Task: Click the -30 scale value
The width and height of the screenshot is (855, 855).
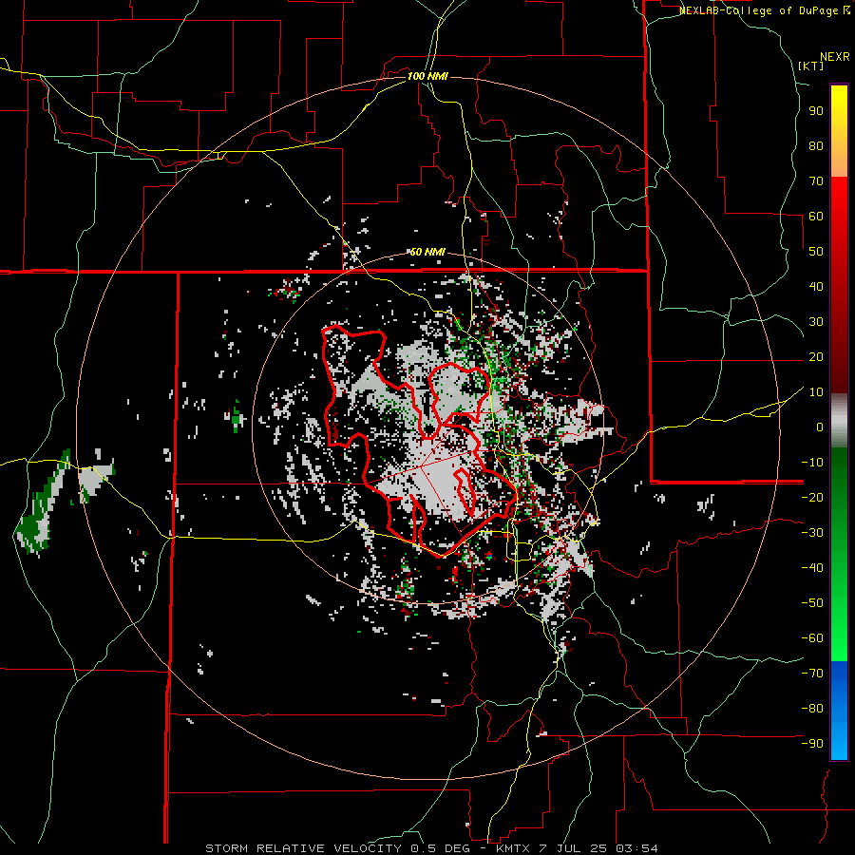Action: point(812,533)
